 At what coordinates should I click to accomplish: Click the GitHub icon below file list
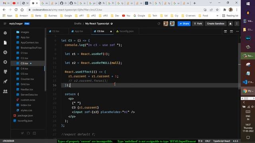tap(28, 133)
